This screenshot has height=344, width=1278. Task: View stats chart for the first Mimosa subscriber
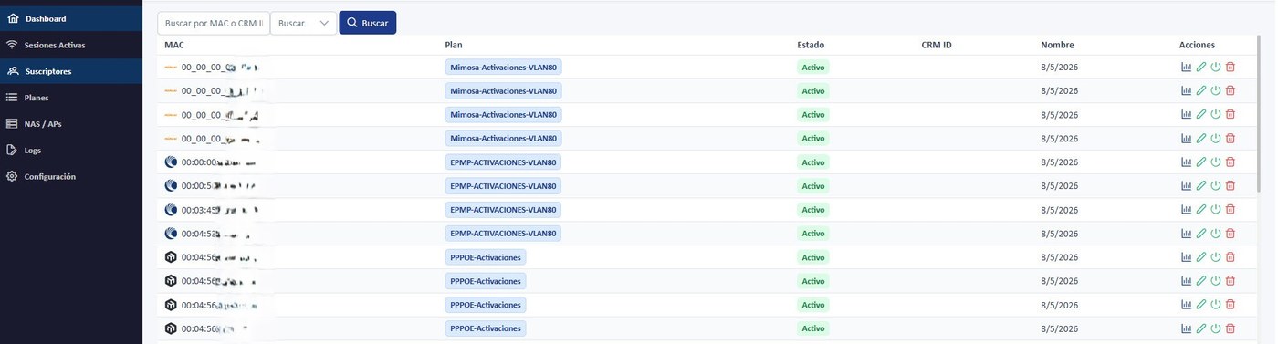click(1187, 67)
